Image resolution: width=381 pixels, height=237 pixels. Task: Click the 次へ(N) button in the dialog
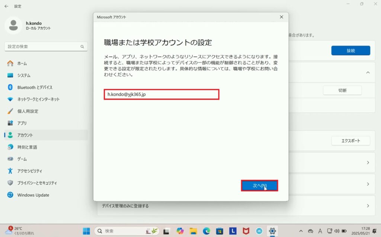[x=259, y=185]
